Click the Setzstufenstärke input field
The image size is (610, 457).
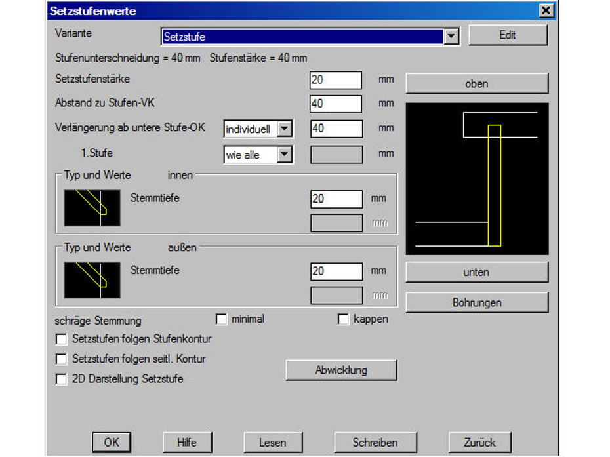pos(336,80)
